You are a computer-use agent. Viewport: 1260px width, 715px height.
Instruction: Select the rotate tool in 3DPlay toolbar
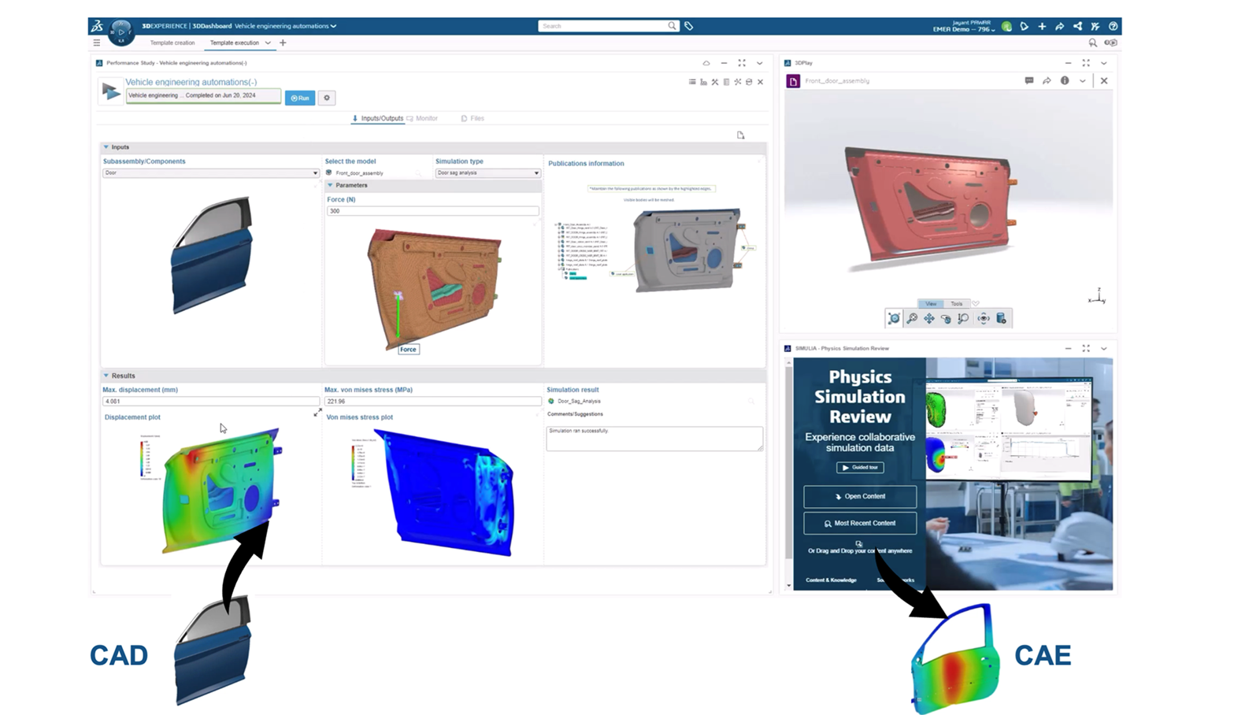[947, 319]
